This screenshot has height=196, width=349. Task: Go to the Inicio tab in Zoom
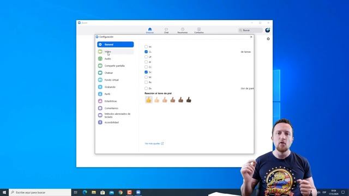pos(150,30)
